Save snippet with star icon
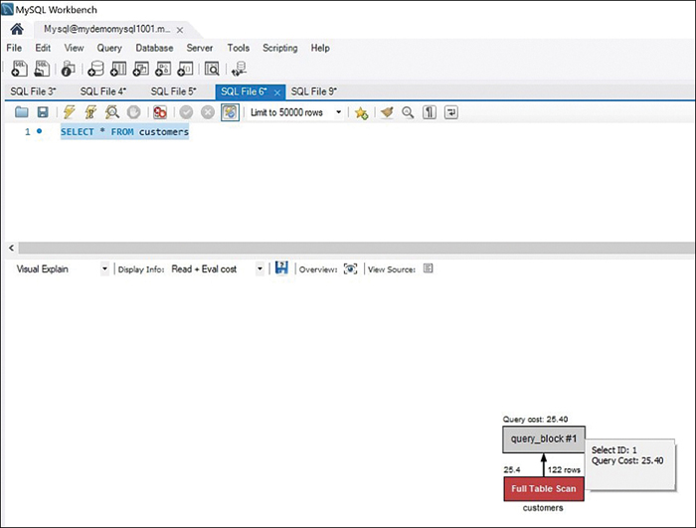Image resolution: width=696 pixels, height=528 pixels. (x=361, y=112)
